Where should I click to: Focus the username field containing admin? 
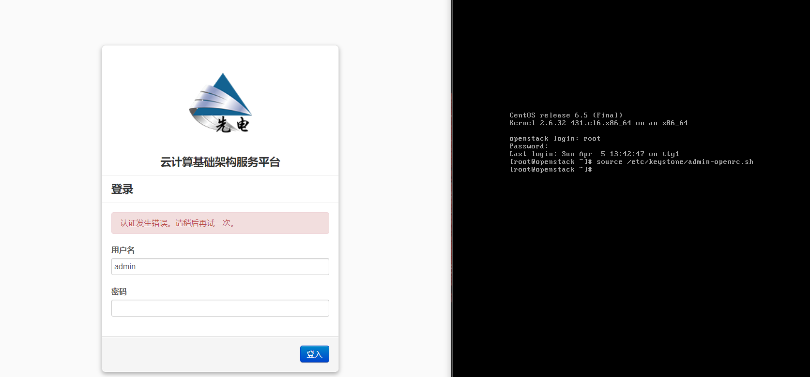[x=220, y=266]
